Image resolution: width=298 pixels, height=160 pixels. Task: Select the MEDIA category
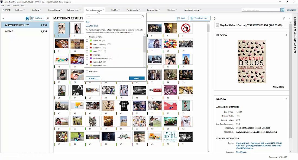[25, 31]
